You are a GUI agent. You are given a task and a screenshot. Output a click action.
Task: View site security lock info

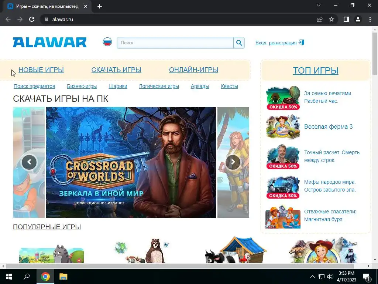[x=47, y=19]
